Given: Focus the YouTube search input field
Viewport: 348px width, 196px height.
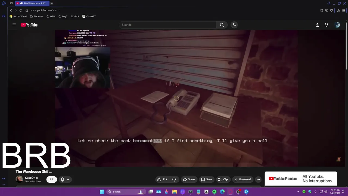Looking at the screenshot, I should tap(167, 25).
